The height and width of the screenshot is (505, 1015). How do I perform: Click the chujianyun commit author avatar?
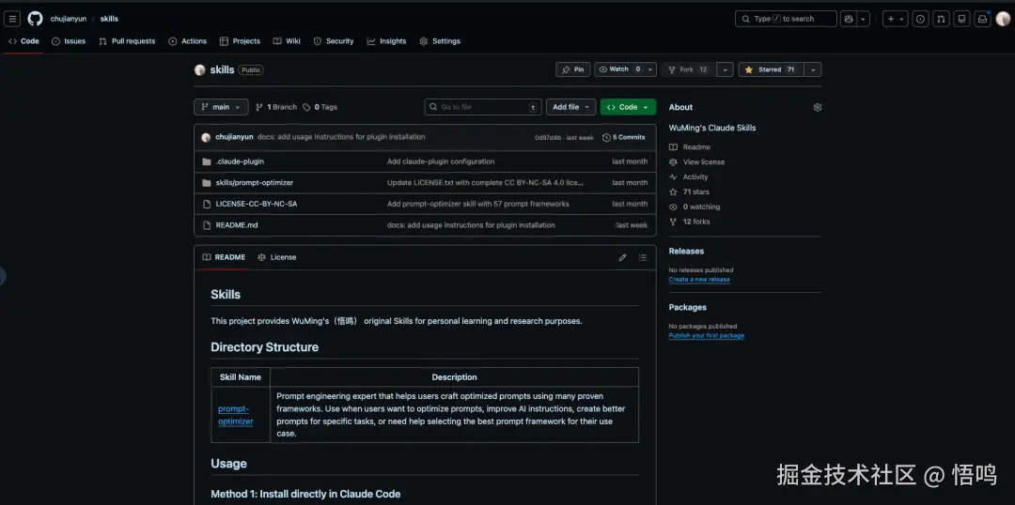tap(206, 137)
